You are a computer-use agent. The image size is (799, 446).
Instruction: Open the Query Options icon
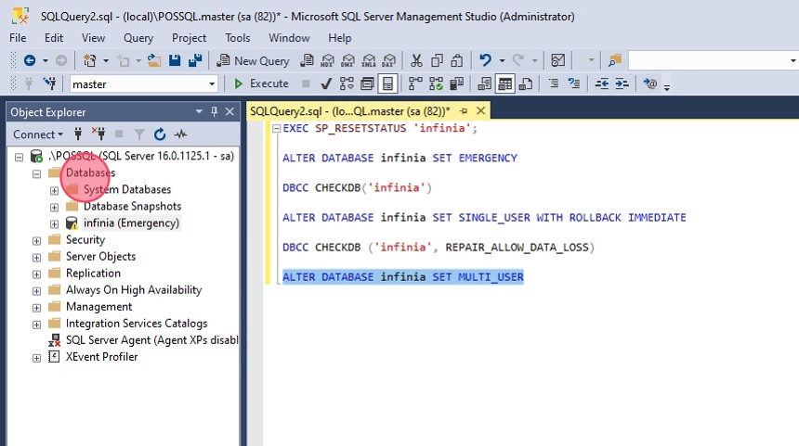pos(367,83)
